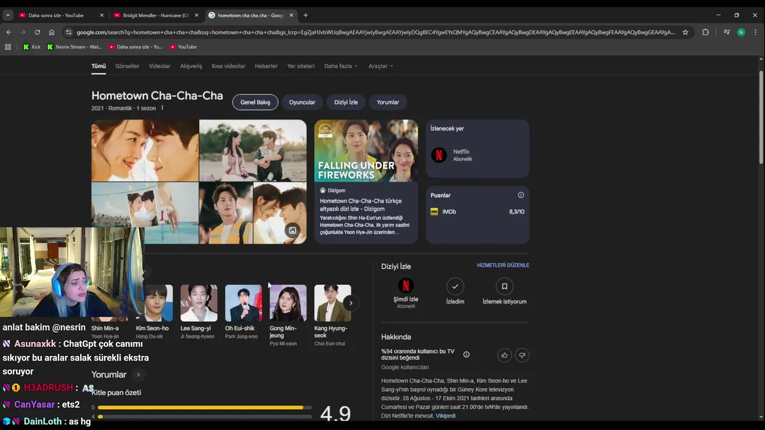Open the couple close-up main image
Viewport: 765px width, 430px height.
click(x=145, y=150)
